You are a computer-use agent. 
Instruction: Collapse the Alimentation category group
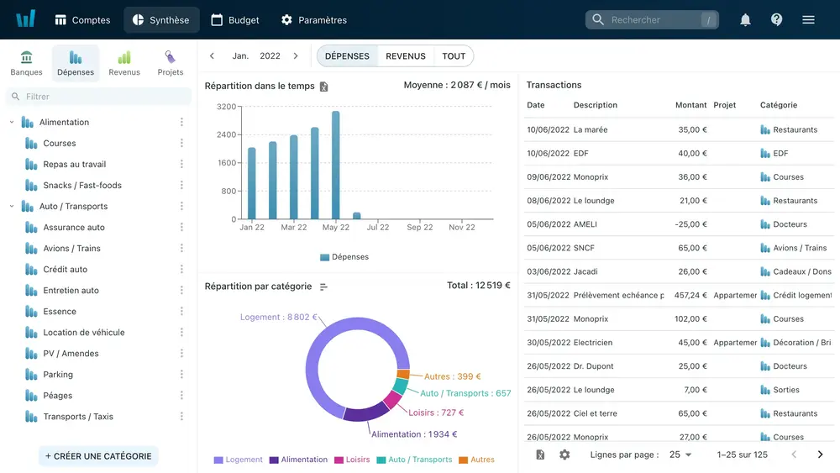point(12,123)
